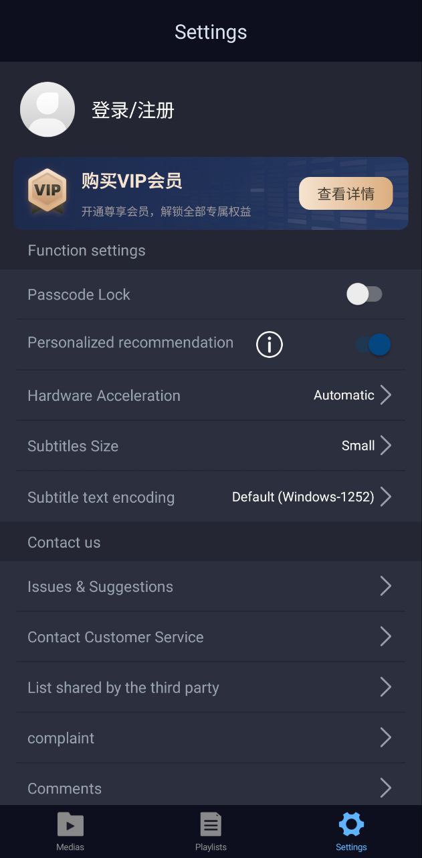
Task: Open List shared by the third party
Action: tap(211, 687)
